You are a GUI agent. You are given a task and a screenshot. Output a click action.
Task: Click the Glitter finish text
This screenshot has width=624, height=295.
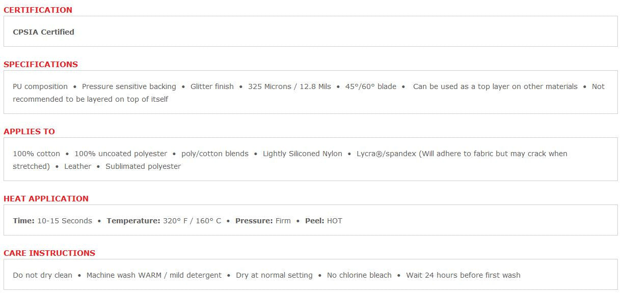[212, 86]
